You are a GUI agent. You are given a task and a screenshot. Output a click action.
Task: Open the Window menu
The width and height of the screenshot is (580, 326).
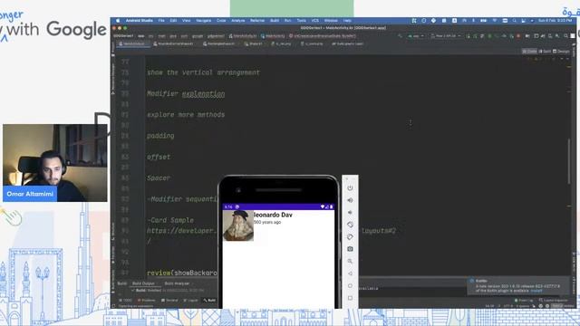pyautogui.click(x=331, y=21)
